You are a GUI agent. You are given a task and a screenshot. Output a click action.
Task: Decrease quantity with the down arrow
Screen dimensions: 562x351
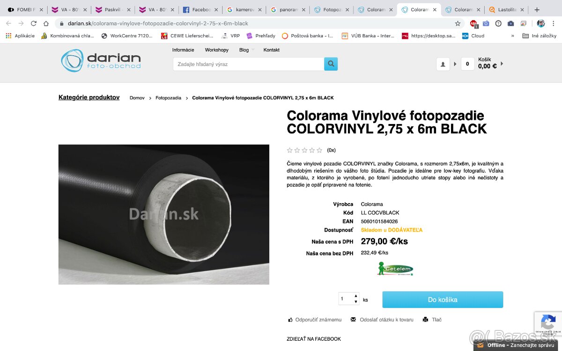pyautogui.click(x=356, y=302)
